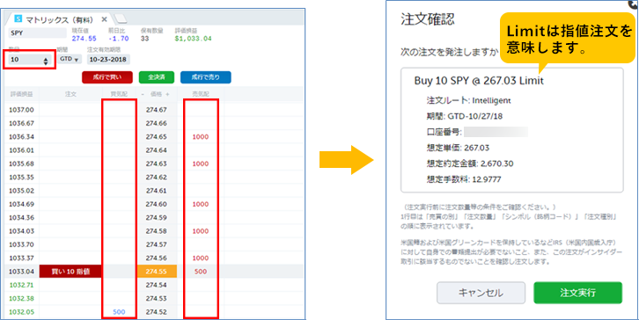Click the red 成行で買い button
Screen dimensions: 639x320
point(107,77)
